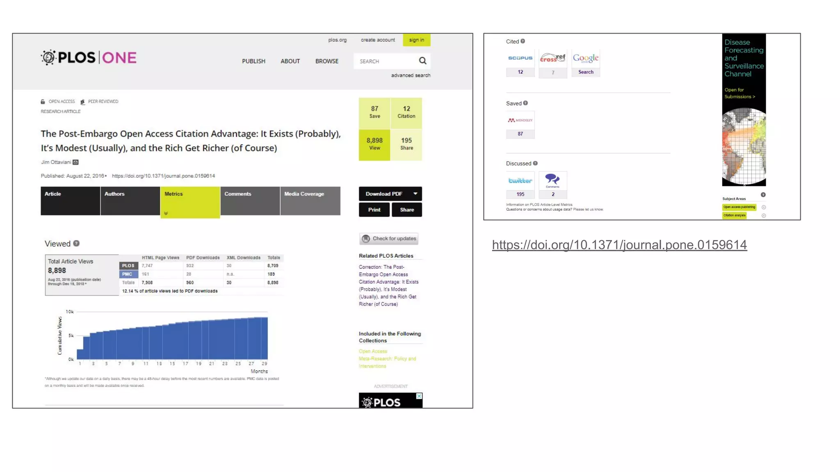Click the yellow sign in button
This screenshot has height=472, width=840.
tap(416, 40)
